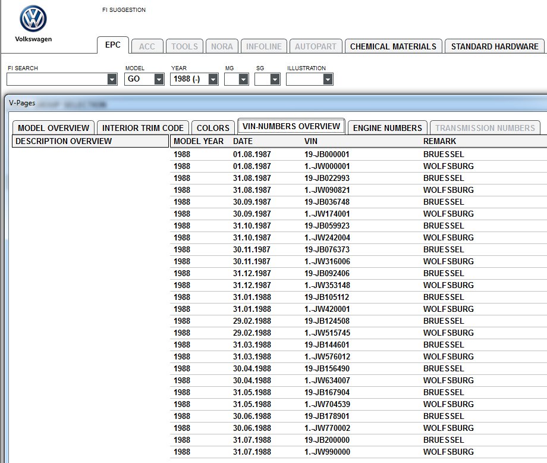
Task: Click inside the FI SEARCH field
Action: coord(57,79)
